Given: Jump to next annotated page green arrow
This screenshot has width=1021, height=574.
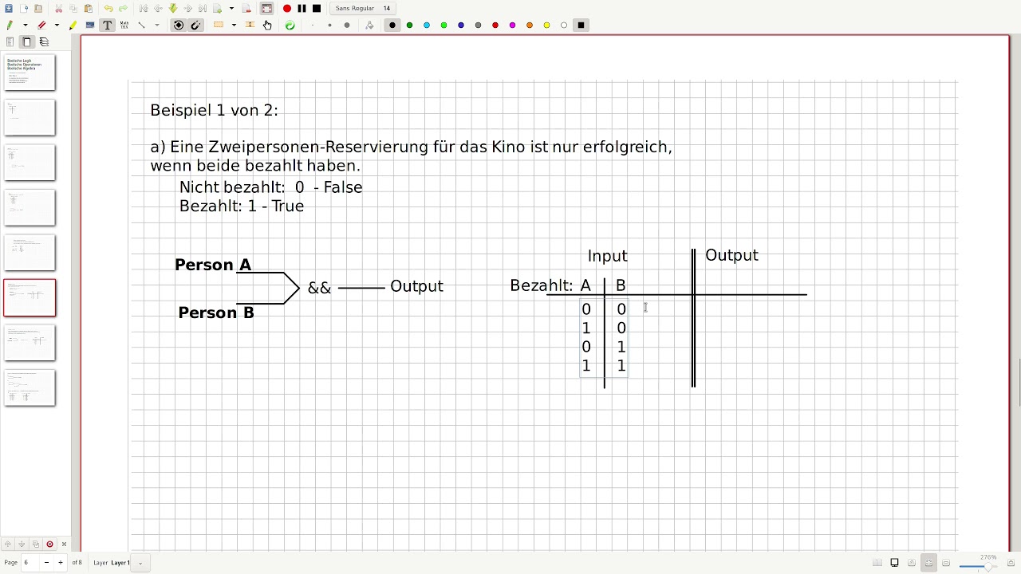Looking at the screenshot, I should pos(173,8).
